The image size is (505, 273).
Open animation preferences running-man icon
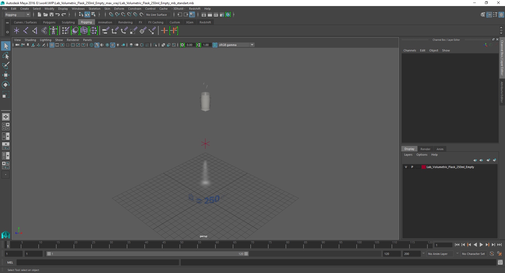(x=499, y=254)
